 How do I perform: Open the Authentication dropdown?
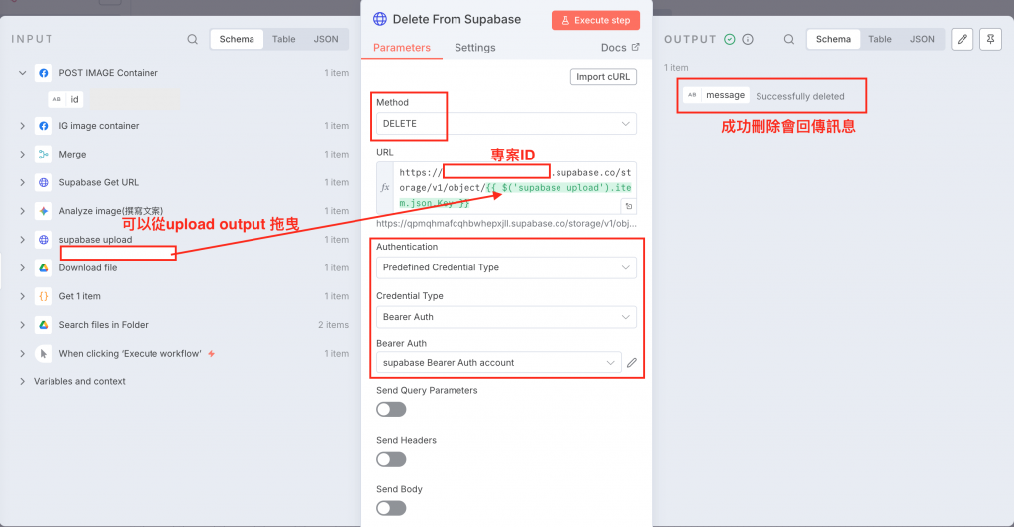coord(506,267)
